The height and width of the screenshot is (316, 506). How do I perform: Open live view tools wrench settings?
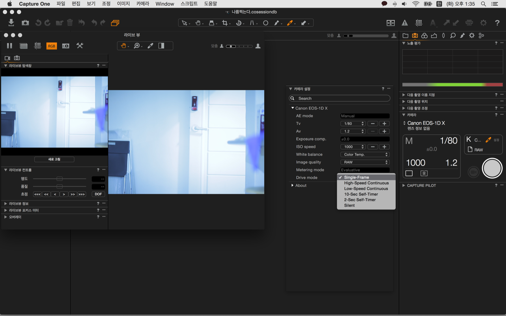point(80,46)
